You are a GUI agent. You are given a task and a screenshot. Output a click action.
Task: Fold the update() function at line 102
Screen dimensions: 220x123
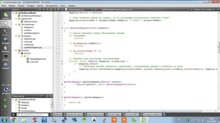[62, 28]
